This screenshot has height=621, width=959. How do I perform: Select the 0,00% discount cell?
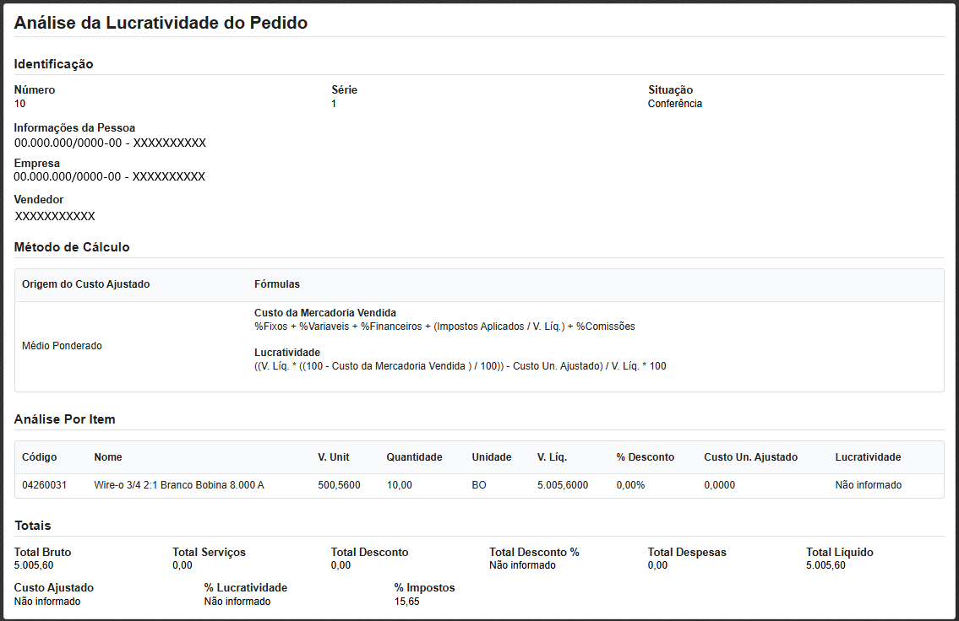click(x=630, y=485)
